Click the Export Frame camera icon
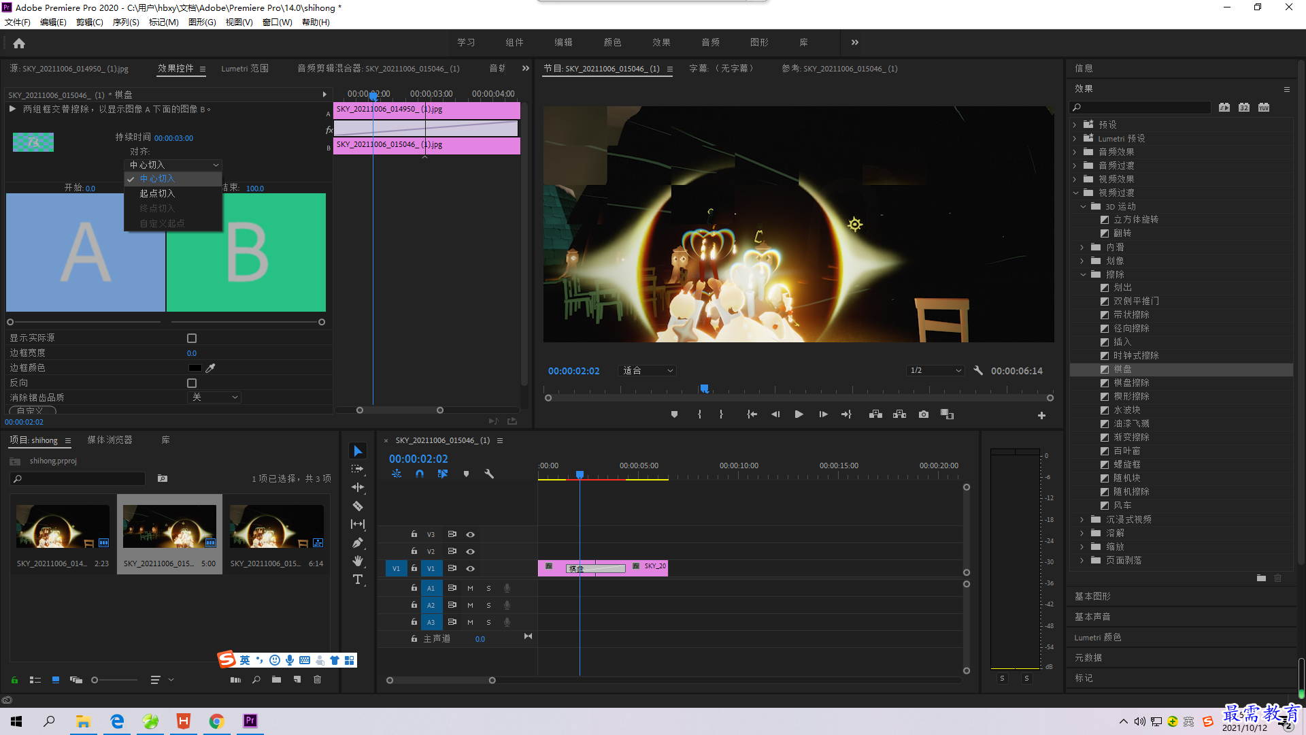 pyautogui.click(x=924, y=414)
